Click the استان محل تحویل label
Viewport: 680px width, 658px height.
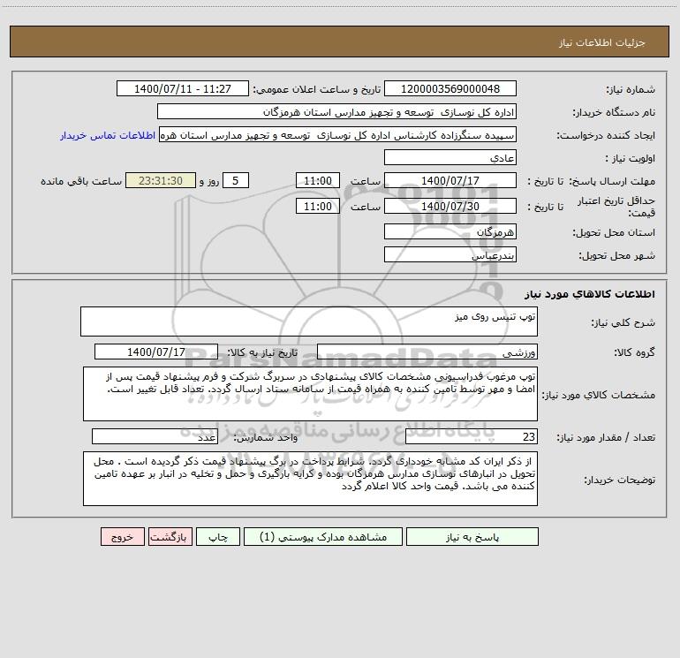(614, 232)
